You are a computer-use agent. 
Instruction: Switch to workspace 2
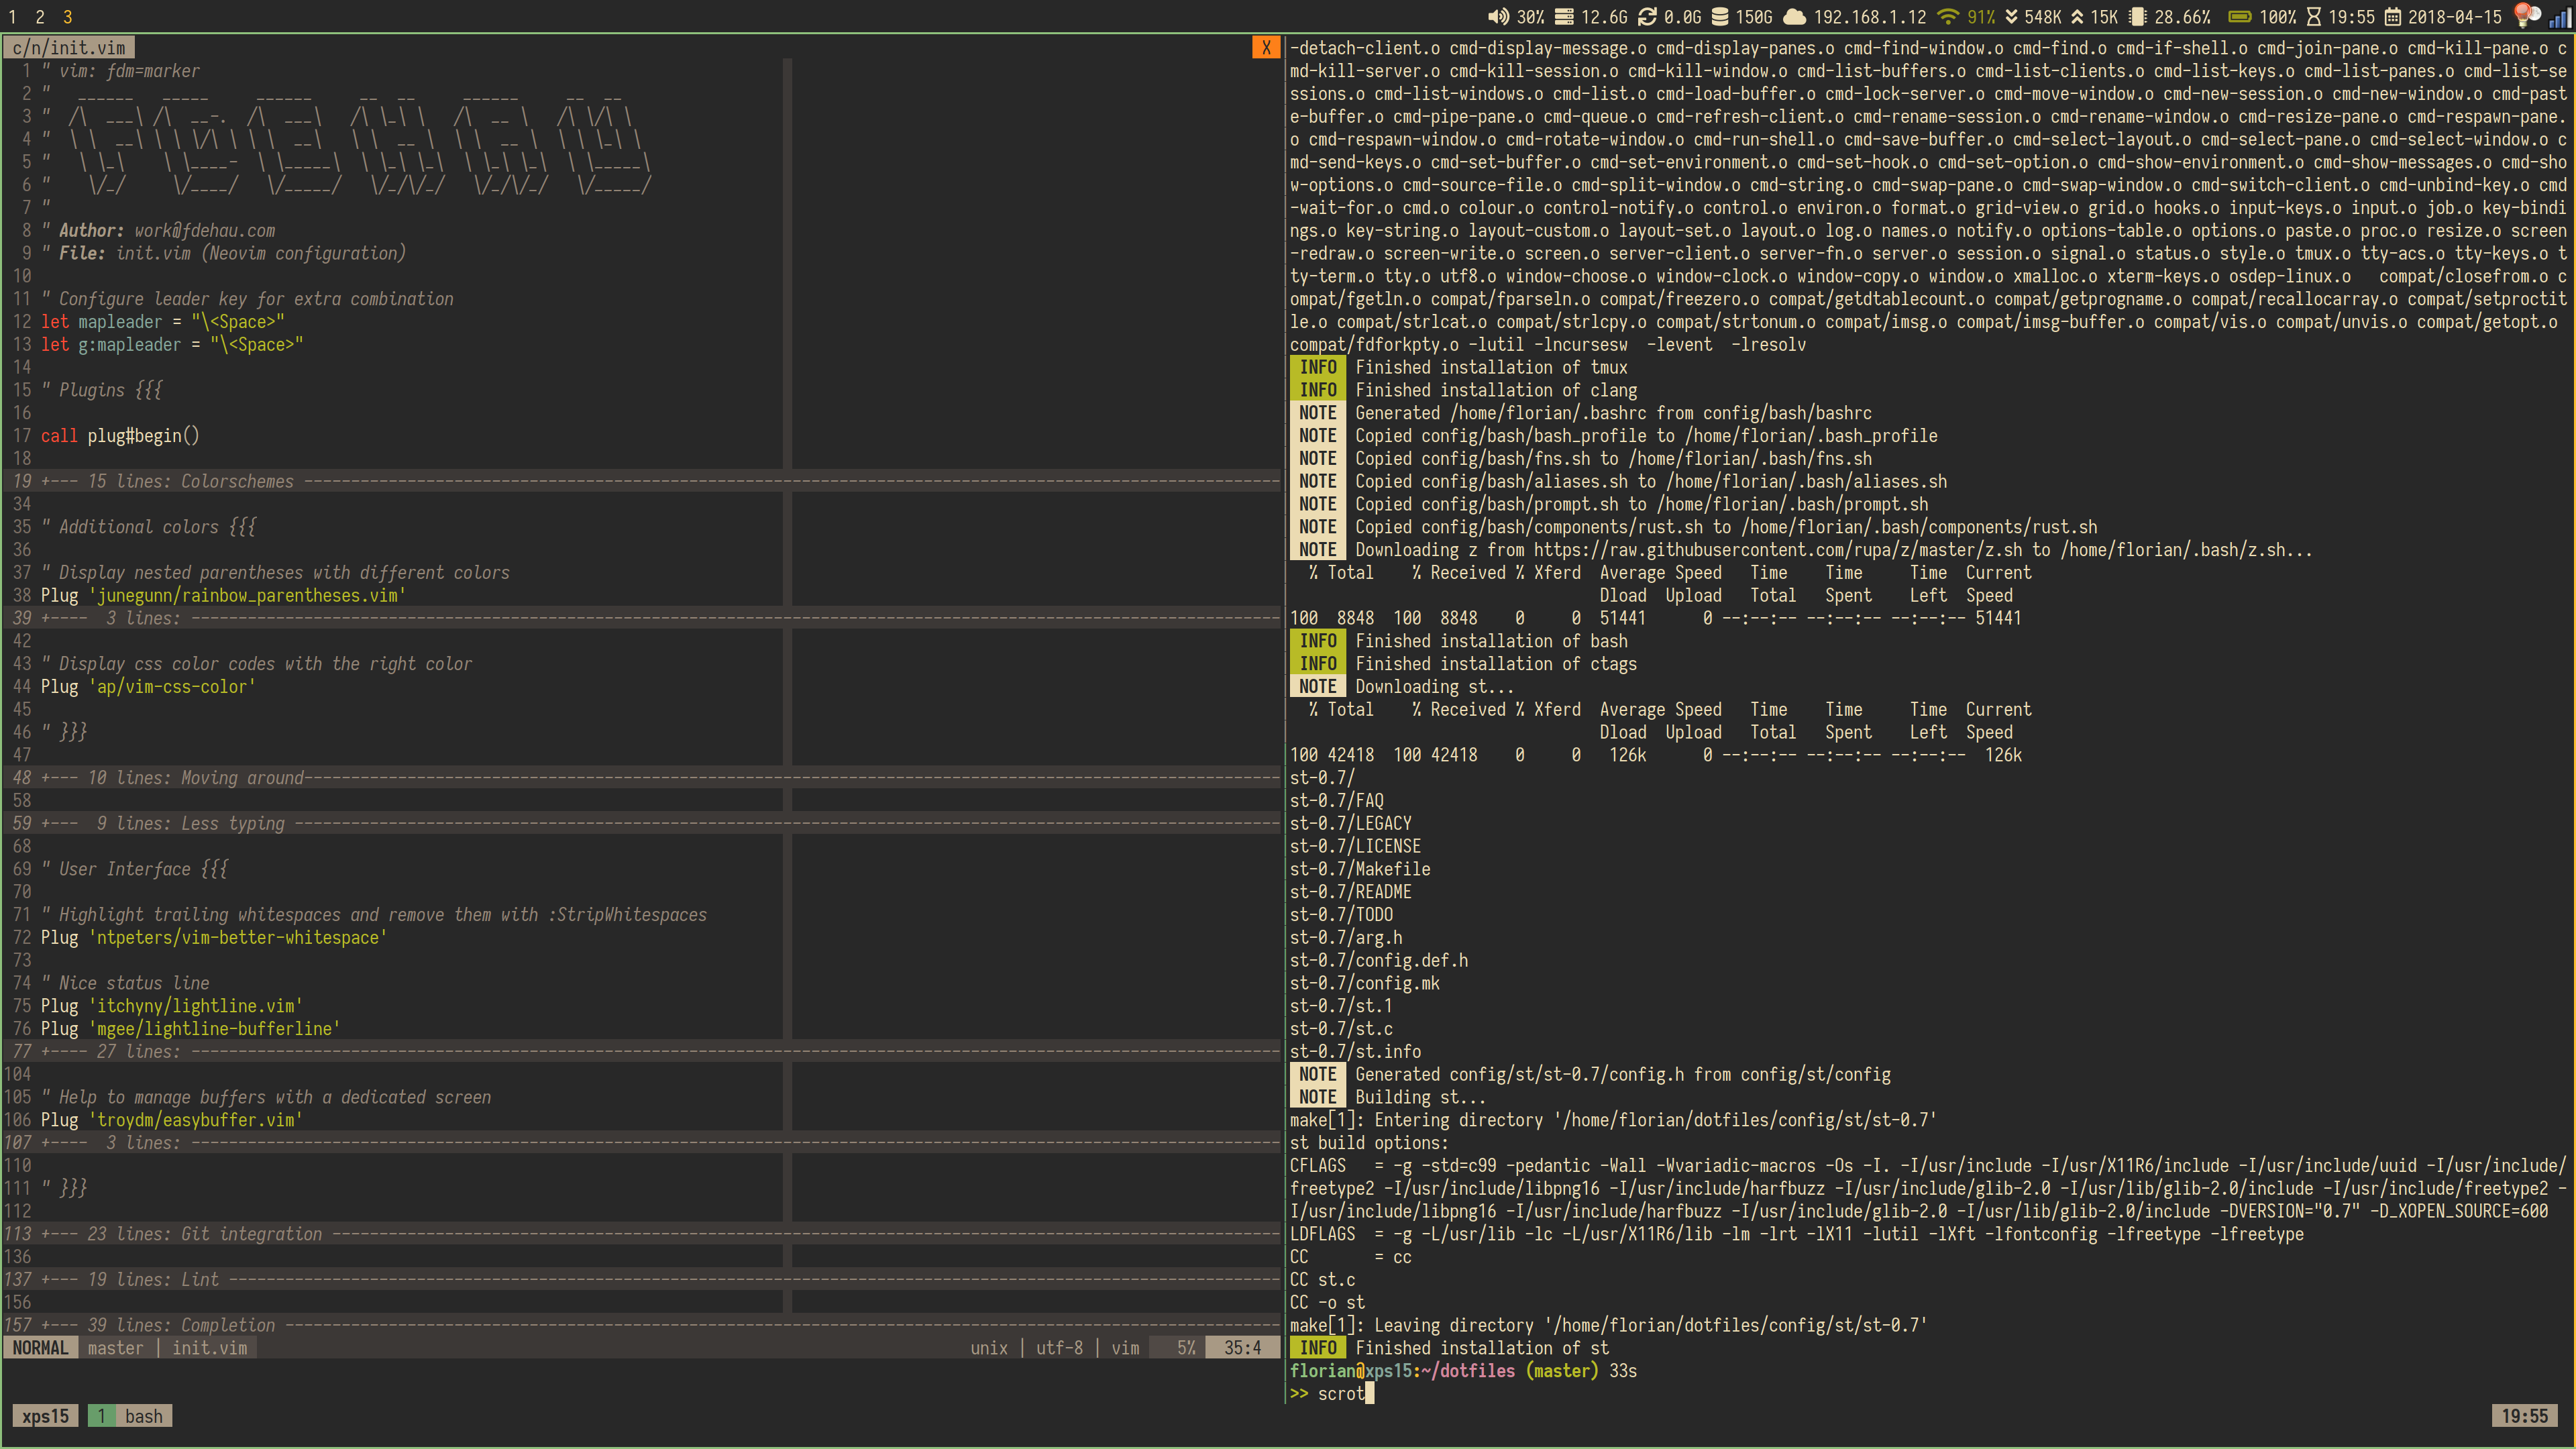tap(40, 16)
